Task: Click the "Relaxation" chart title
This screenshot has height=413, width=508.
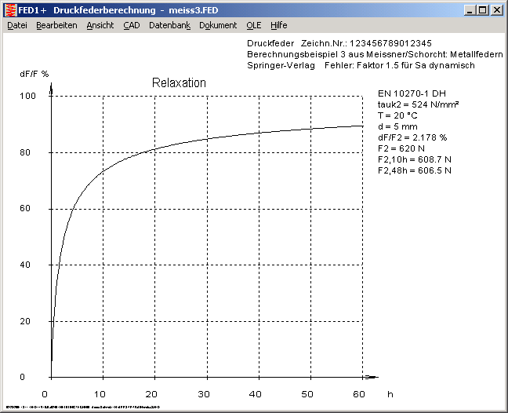Action: [x=179, y=82]
